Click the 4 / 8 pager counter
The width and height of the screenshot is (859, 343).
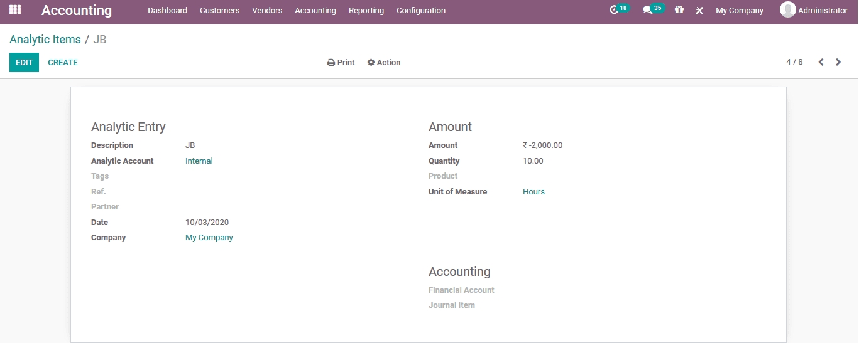click(x=794, y=62)
